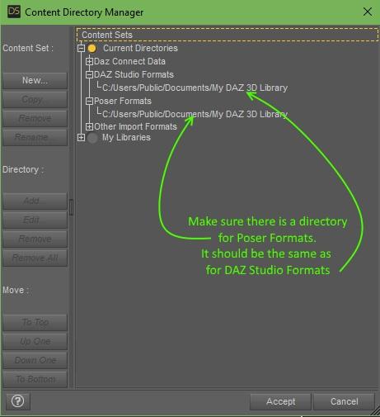The width and height of the screenshot is (380, 417).
Task: Select the Content Sets header
Action: (x=228, y=35)
